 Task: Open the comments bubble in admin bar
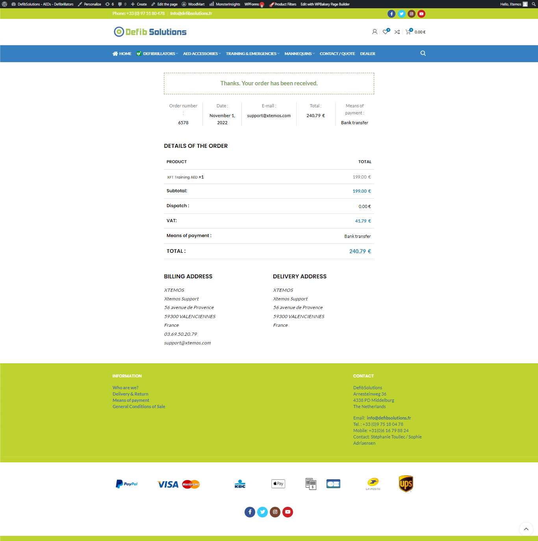(x=122, y=4)
